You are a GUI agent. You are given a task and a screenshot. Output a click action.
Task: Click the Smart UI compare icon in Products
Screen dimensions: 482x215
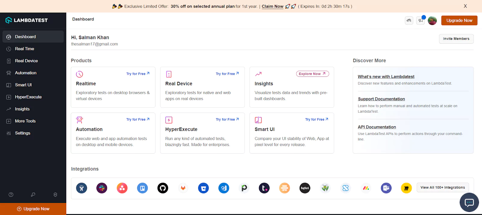coord(258,120)
